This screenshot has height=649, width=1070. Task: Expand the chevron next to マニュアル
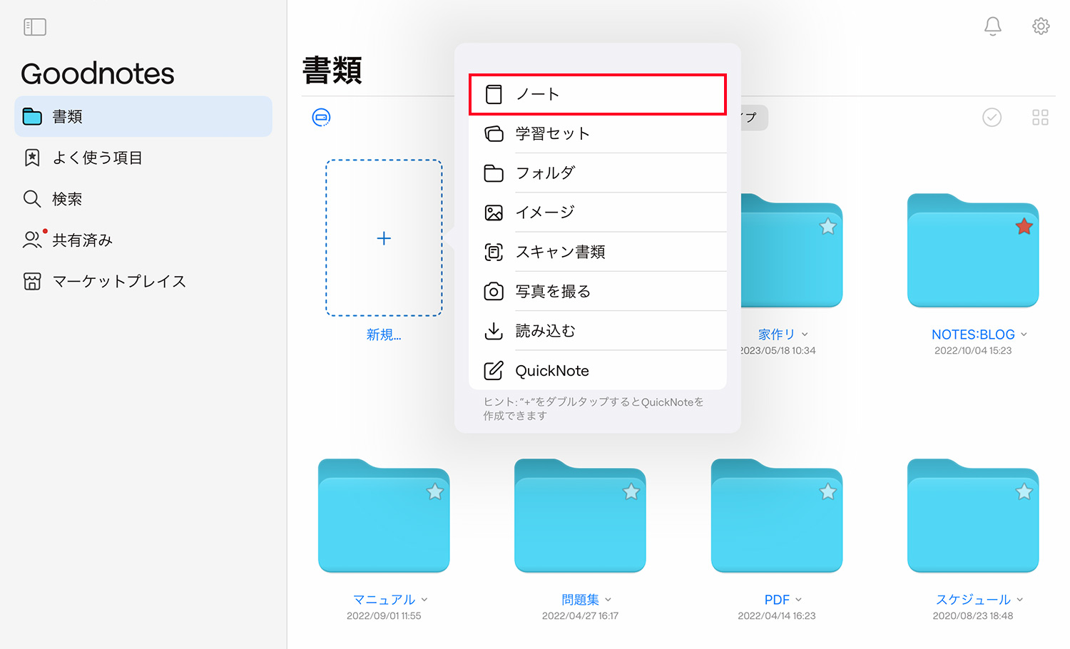[424, 600]
